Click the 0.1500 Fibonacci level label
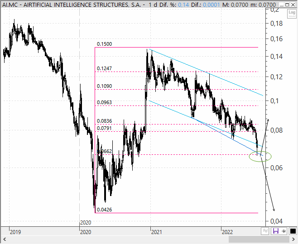298x244 pixels. [x=104, y=44]
